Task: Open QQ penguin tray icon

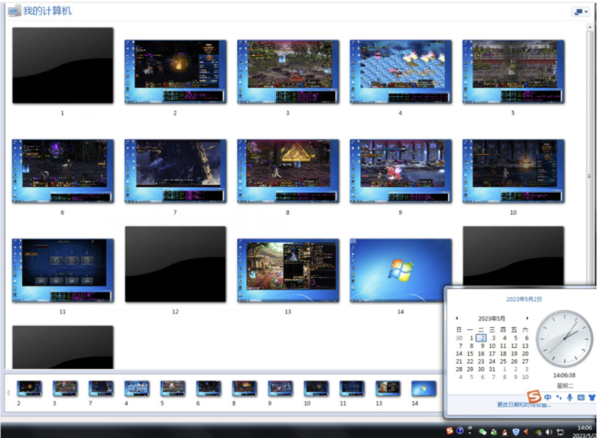Action: (505, 432)
